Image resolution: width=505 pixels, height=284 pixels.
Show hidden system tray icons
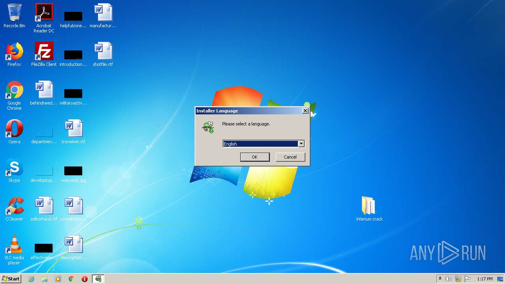(440, 279)
